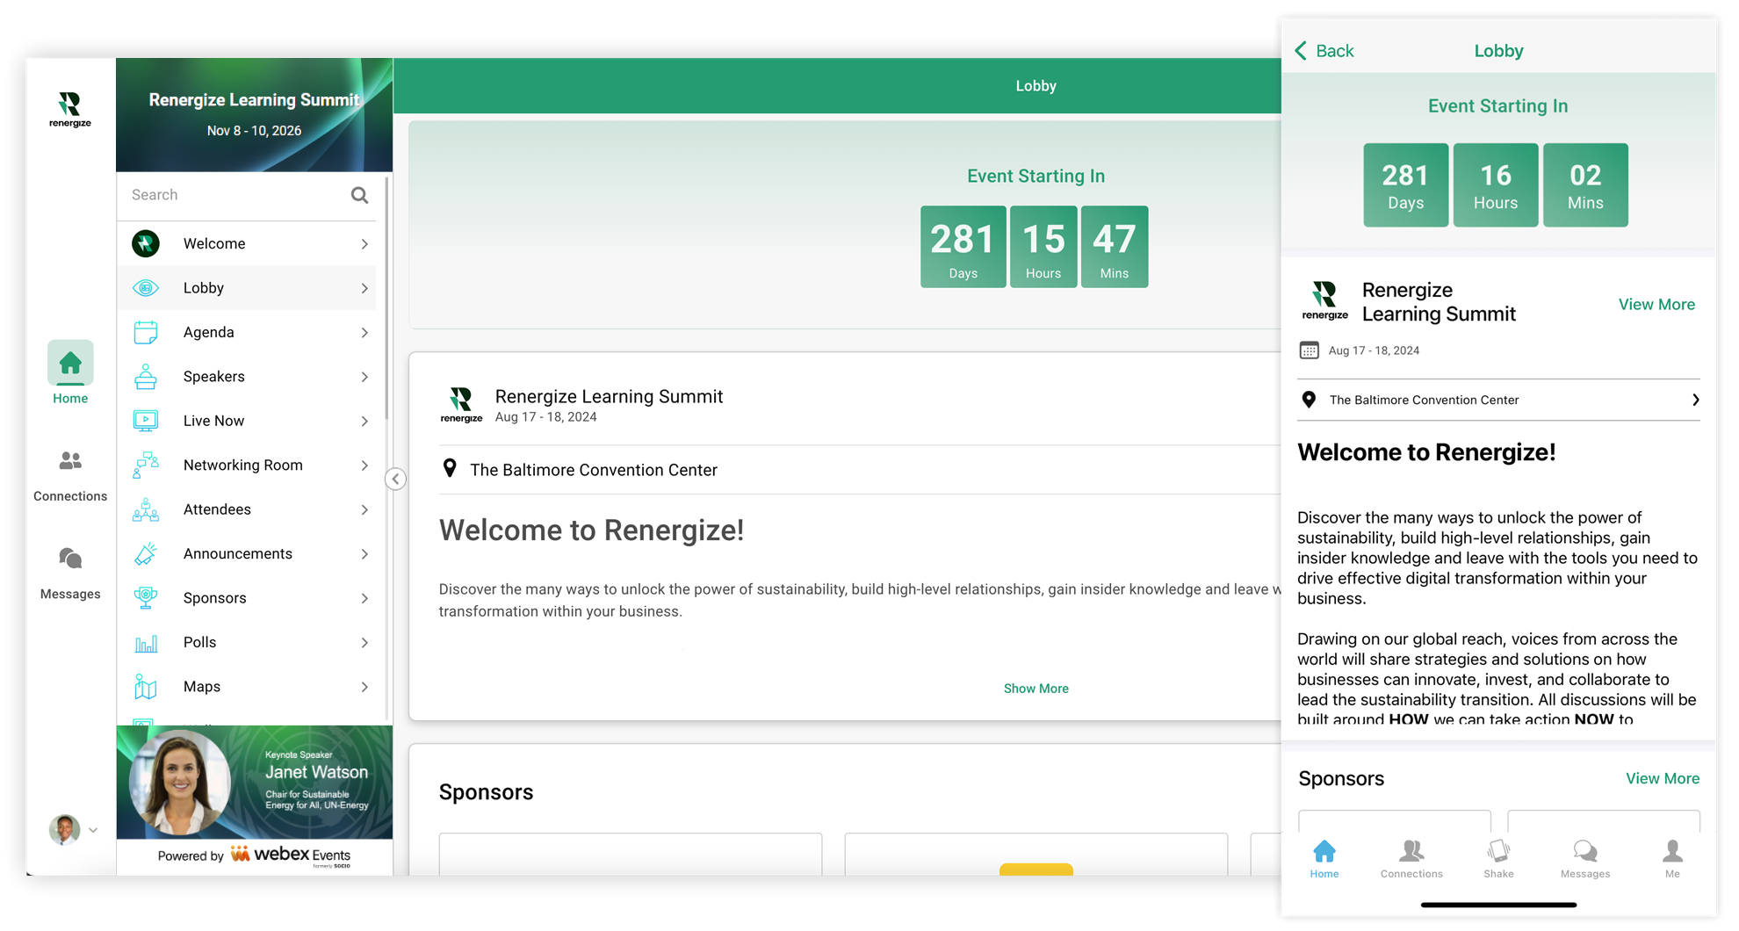Expand the Announcements row chevron

pyautogui.click(x=364, y=554)
